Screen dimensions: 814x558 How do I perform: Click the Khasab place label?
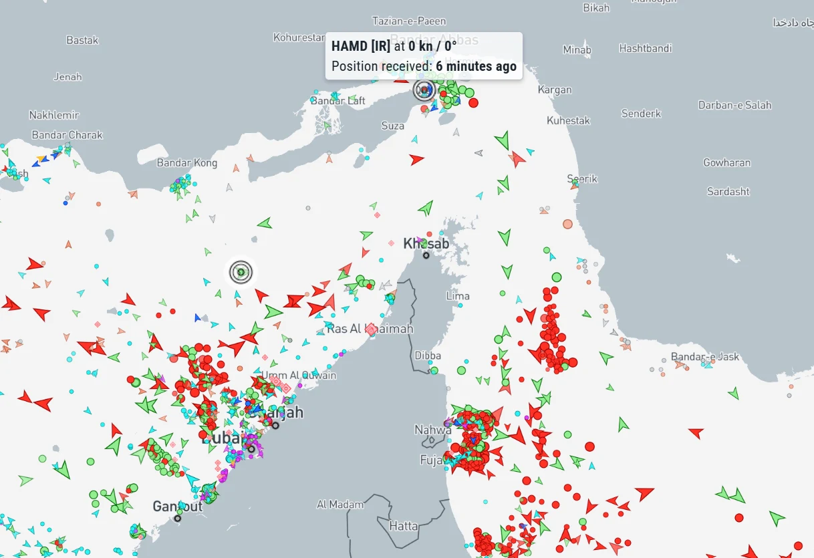pos(426,243)
